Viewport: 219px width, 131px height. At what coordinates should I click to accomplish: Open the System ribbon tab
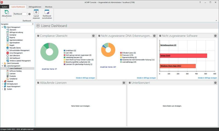pos(4,7)
